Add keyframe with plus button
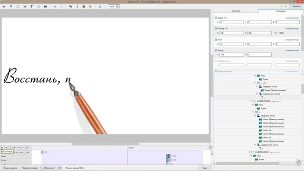Image resolution: width=304 pixels, height=171 pixels. pyautogui.click(x=27, y=148)
